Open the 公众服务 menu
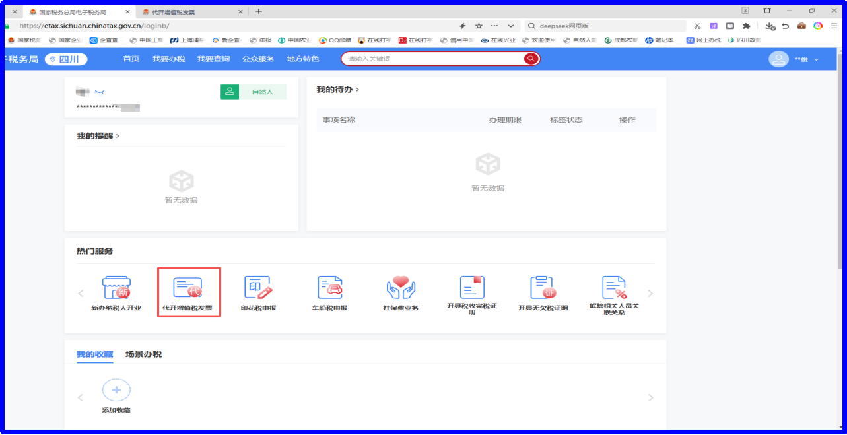The image size is (847, 435). (x=257, y=59)
